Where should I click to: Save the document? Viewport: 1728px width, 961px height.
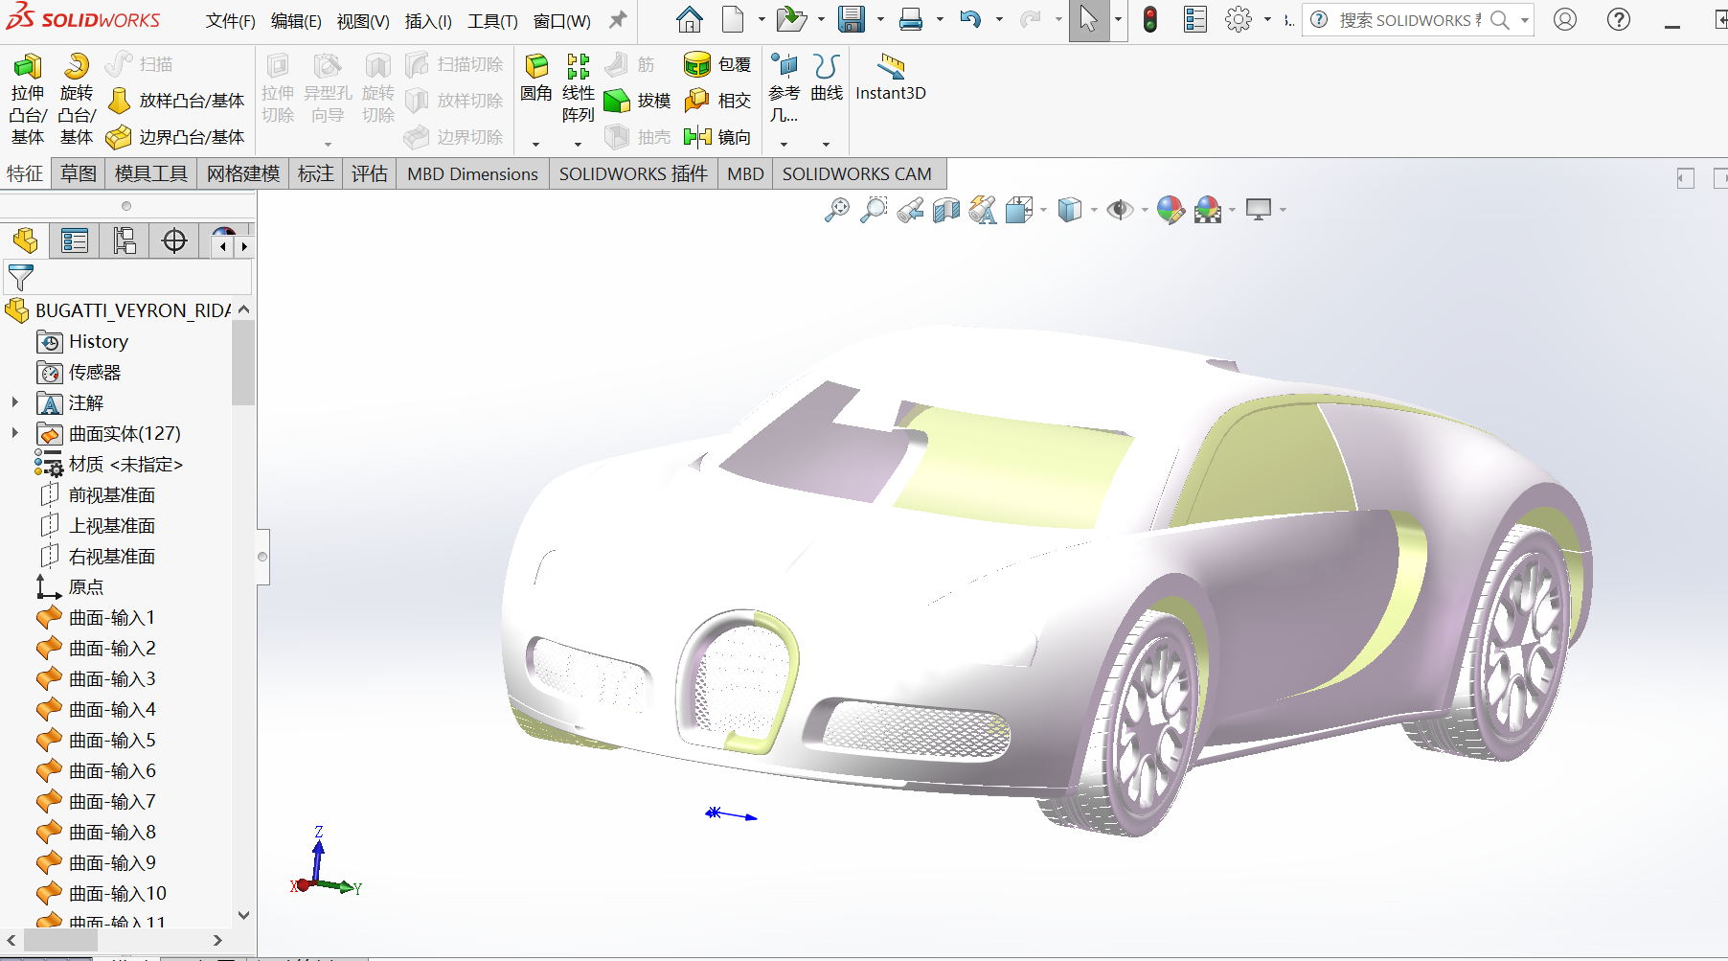tap(851, 19)
